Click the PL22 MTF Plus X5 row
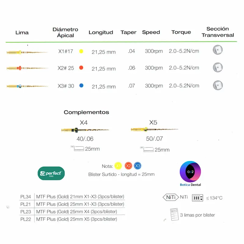The image size is (244, 244). tap(72, 219)
